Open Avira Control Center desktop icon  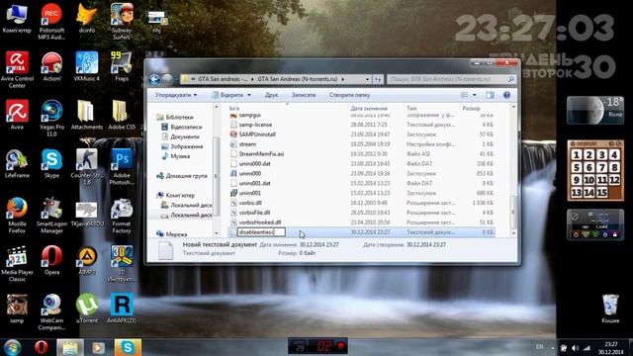(x=17, y=70)
